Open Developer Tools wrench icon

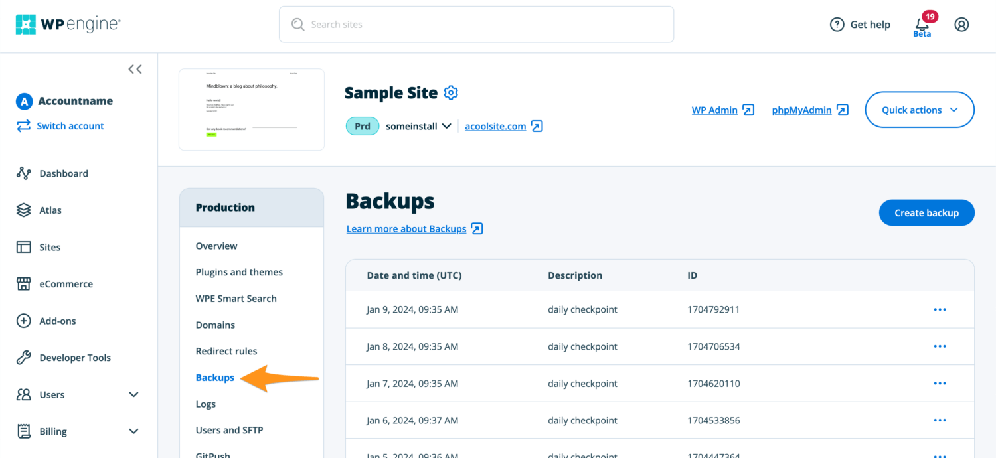pos(24,358)
